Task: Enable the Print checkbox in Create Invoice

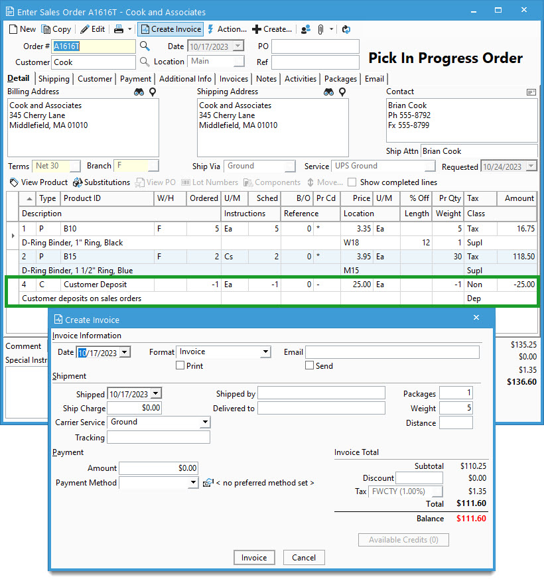Action: point(180,365)
